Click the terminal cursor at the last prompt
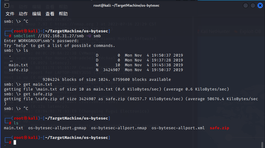 tap(15, 143)
